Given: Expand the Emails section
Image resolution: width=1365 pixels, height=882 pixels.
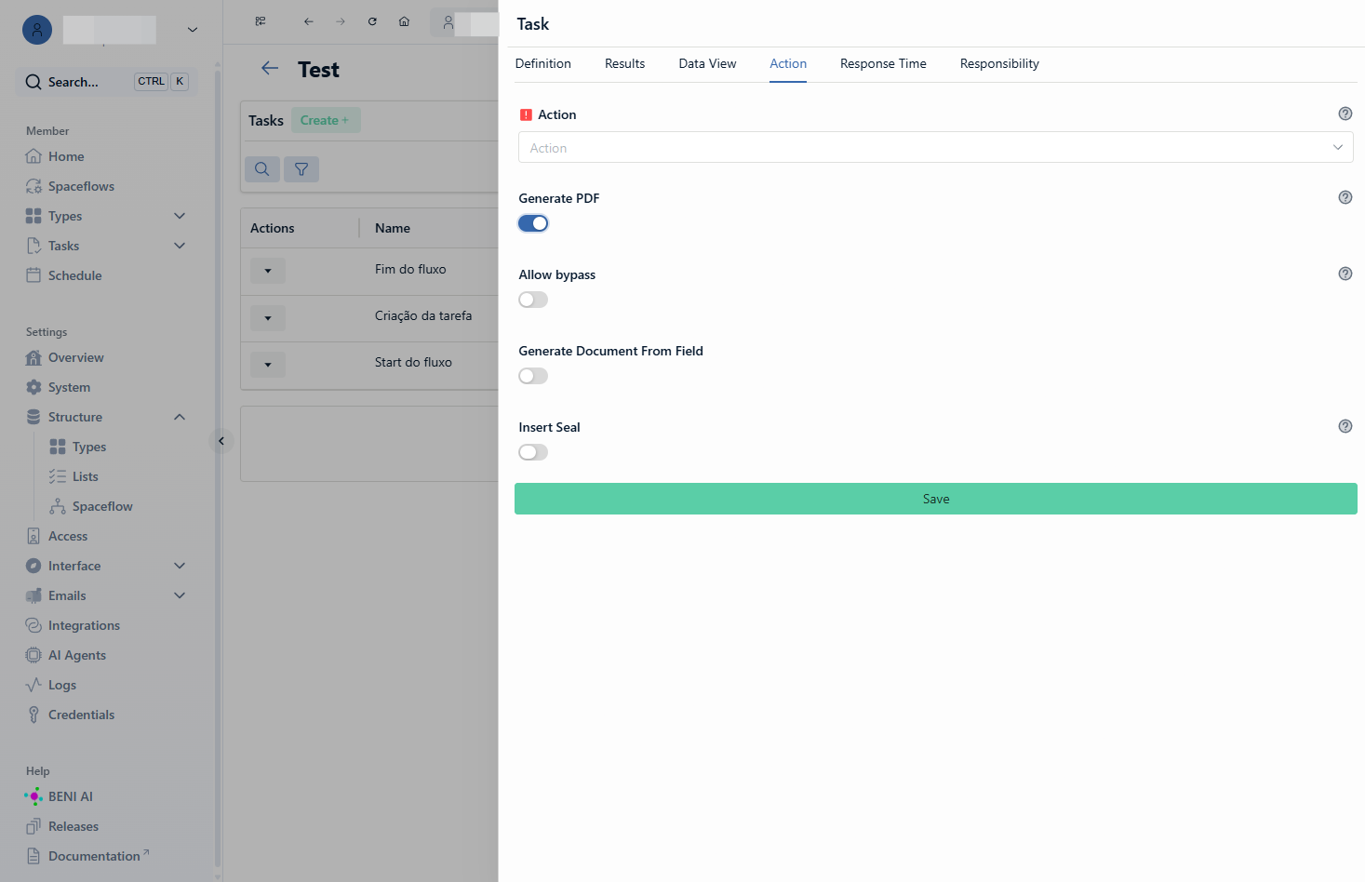Looking at the screenshot, I should [180, 595].
